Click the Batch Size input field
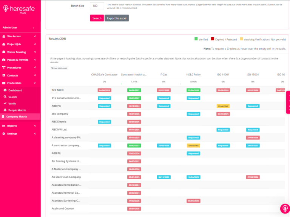Screen dimensions: 290x217 (x=97, y=6)
